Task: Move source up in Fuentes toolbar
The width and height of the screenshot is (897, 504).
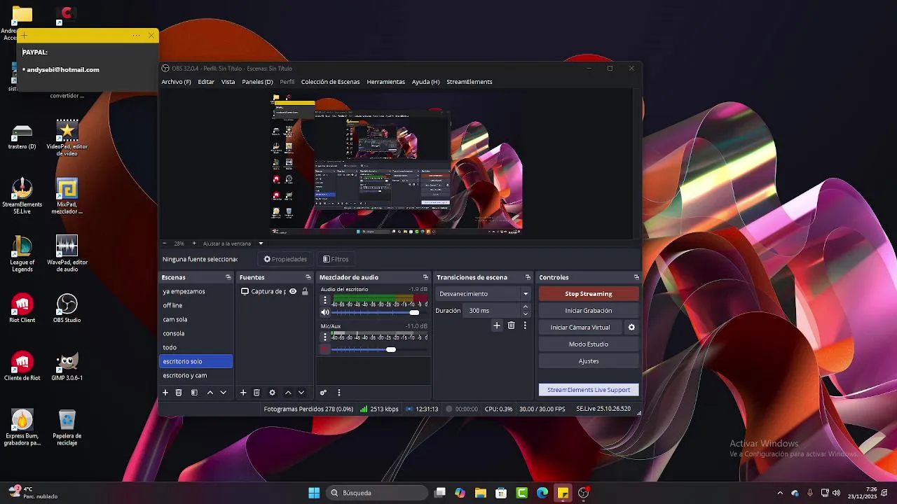Action: [x=287, y=393]
